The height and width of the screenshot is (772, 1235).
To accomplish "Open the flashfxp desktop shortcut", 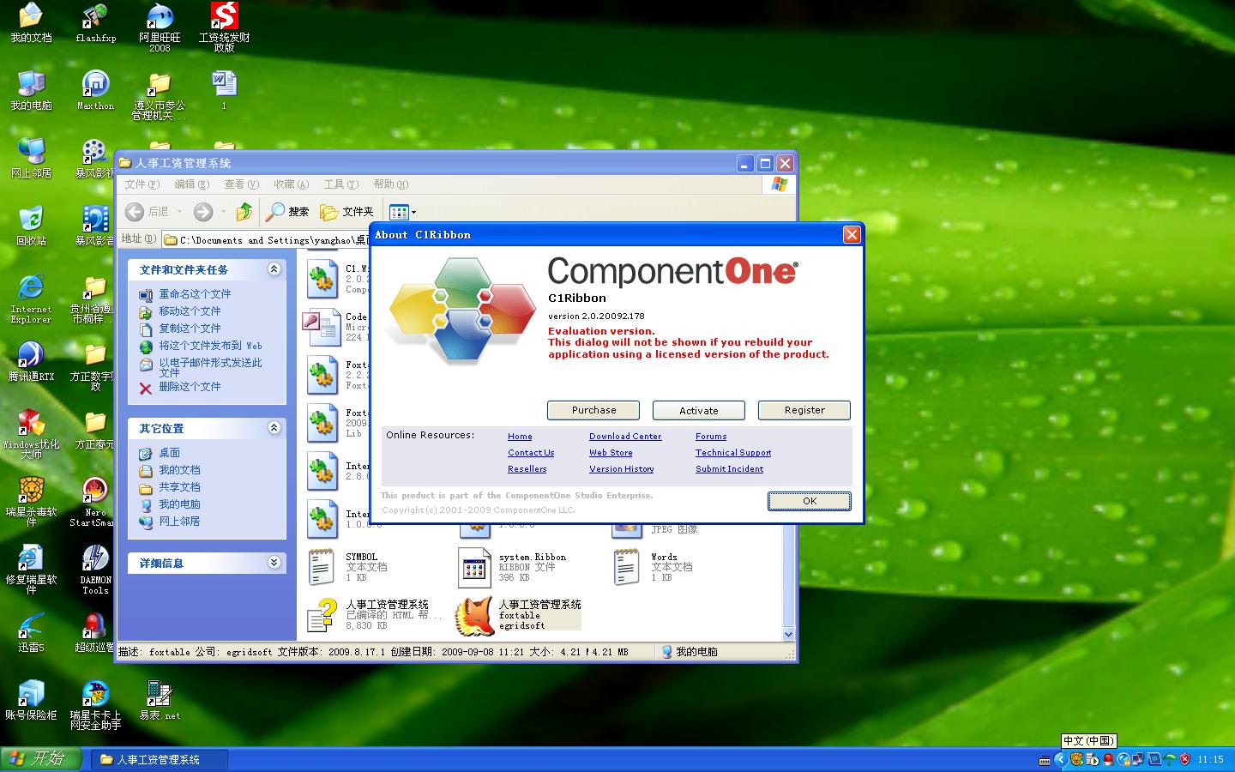I will point(95,23).
